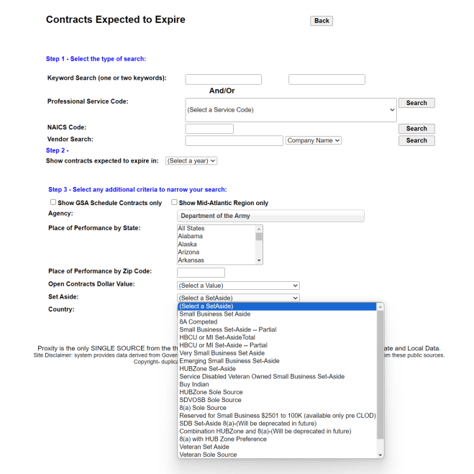The image size is (474, 474).
Task: Click state list scrollbar down arrow
Action: click(259, 260)
